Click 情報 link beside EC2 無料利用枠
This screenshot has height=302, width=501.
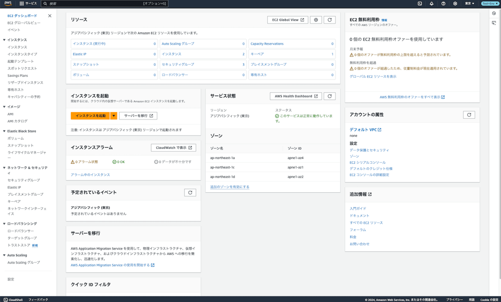click(x=384, y=20)
